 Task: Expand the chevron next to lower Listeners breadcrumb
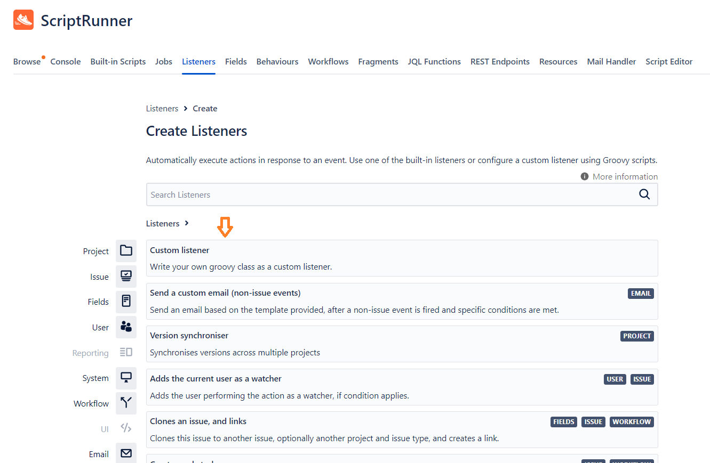(187, 223)
